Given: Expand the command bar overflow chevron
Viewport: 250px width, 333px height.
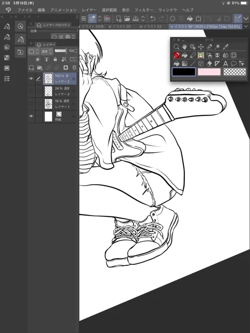Looking at the screenshot, I should (246, 19).
